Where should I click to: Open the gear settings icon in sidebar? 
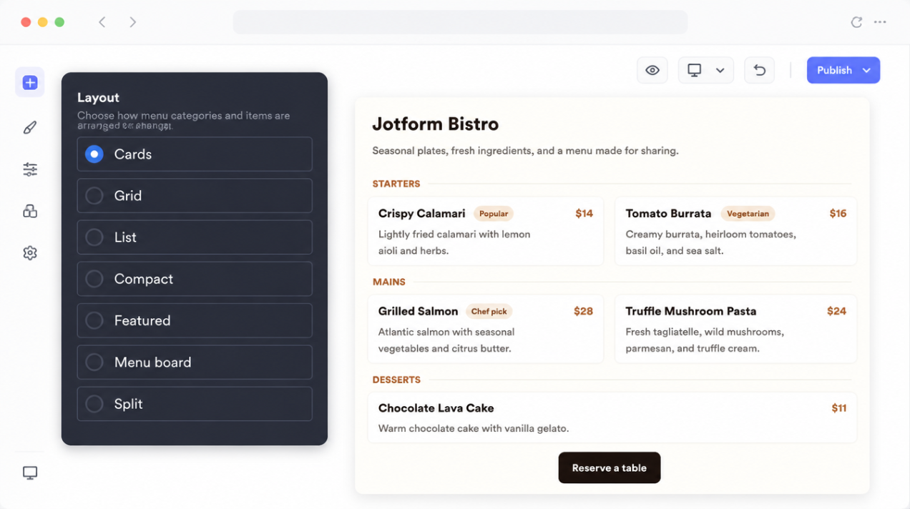coord(29,253)
